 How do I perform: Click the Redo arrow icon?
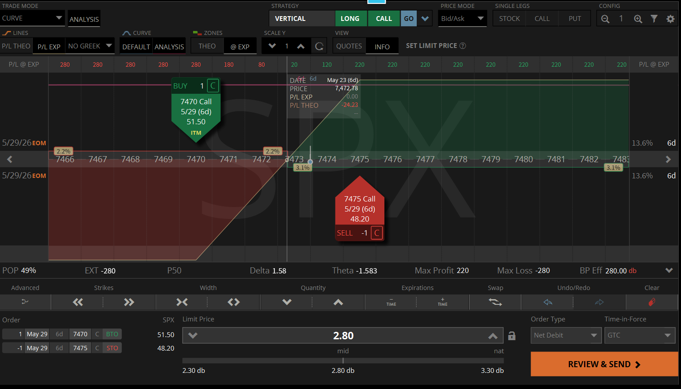coord(599,302)
